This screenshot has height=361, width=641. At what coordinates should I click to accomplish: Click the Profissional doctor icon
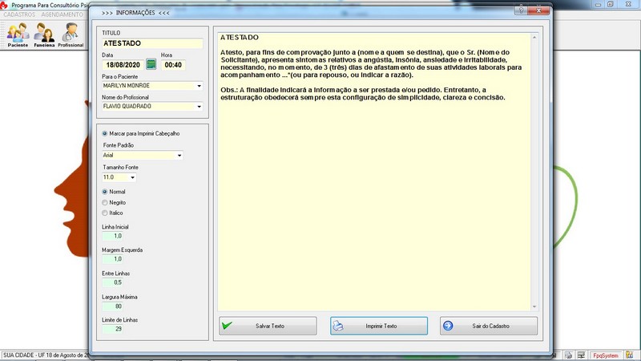point(71,34)
